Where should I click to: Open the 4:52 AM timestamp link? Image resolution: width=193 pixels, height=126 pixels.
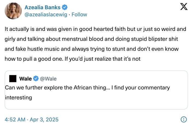(x=15, y=119)
